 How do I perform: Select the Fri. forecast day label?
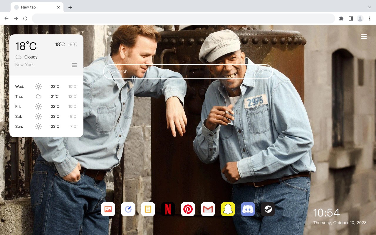tap(18, 106)
